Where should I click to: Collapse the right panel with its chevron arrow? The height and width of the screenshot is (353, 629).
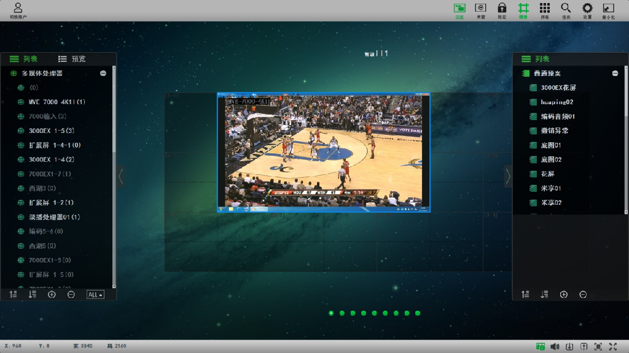click(508, 176)
